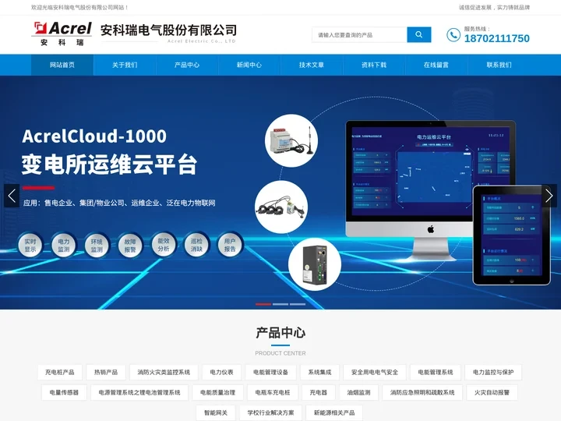Open 技术文章 navigation item

pos(312,65)
